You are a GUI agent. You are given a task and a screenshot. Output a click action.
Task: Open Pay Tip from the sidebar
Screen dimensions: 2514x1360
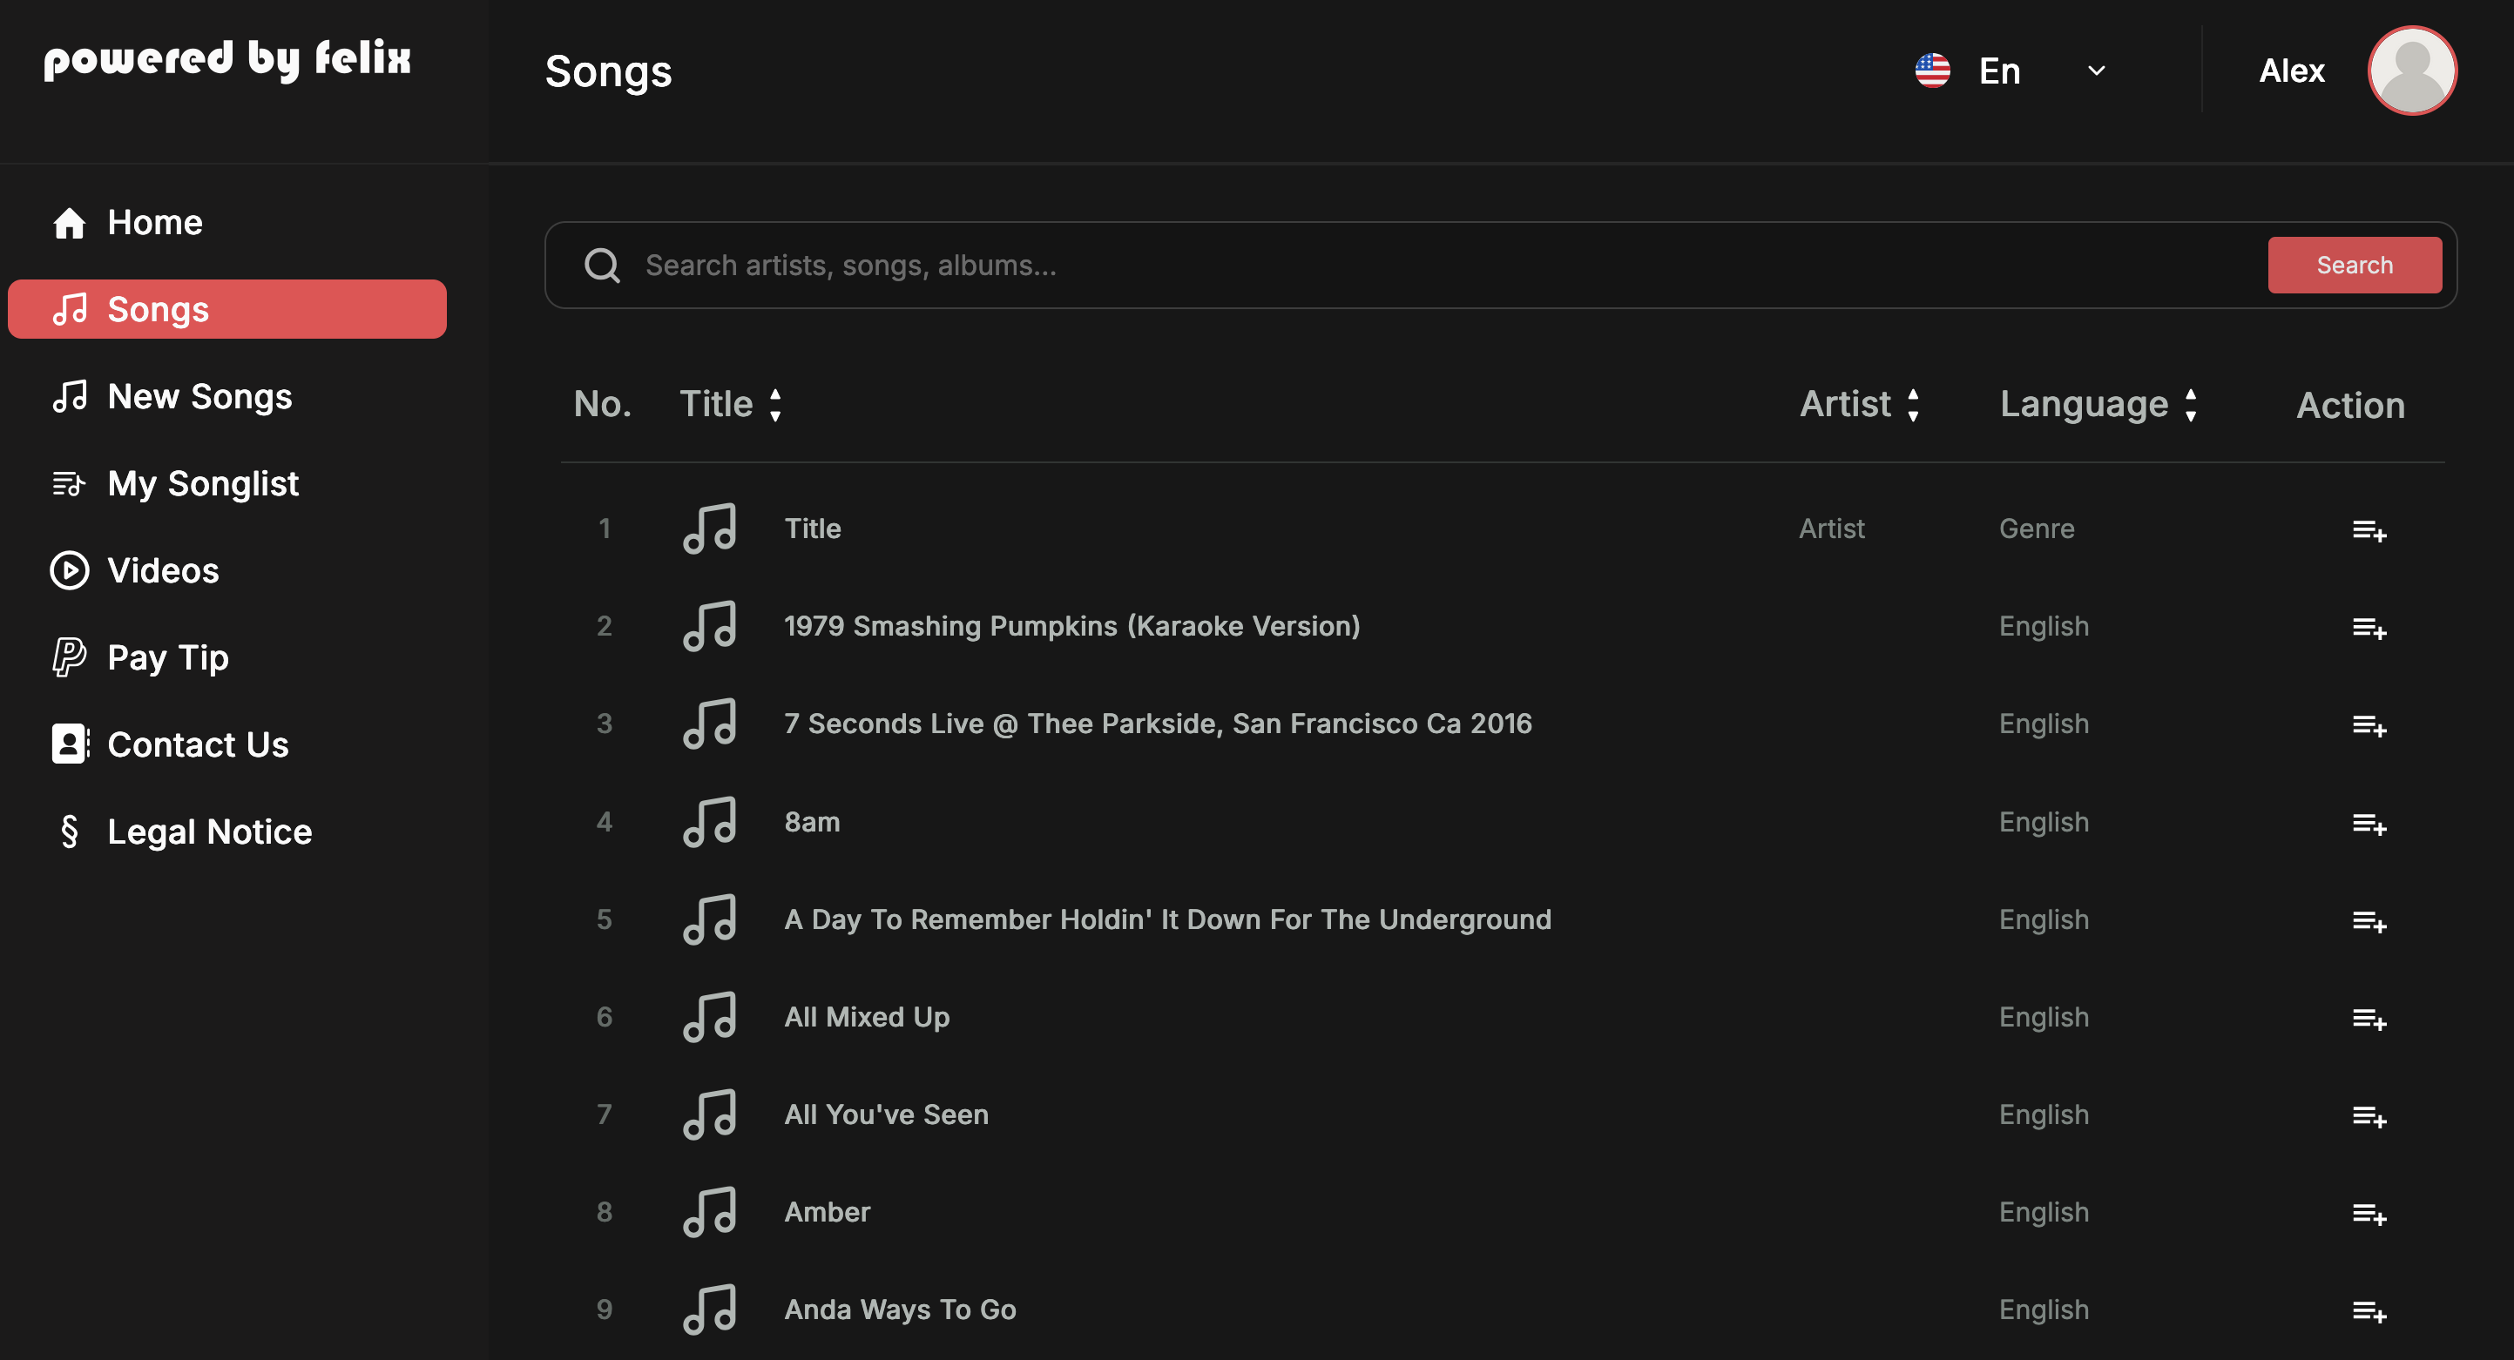(x=167, y=657)
